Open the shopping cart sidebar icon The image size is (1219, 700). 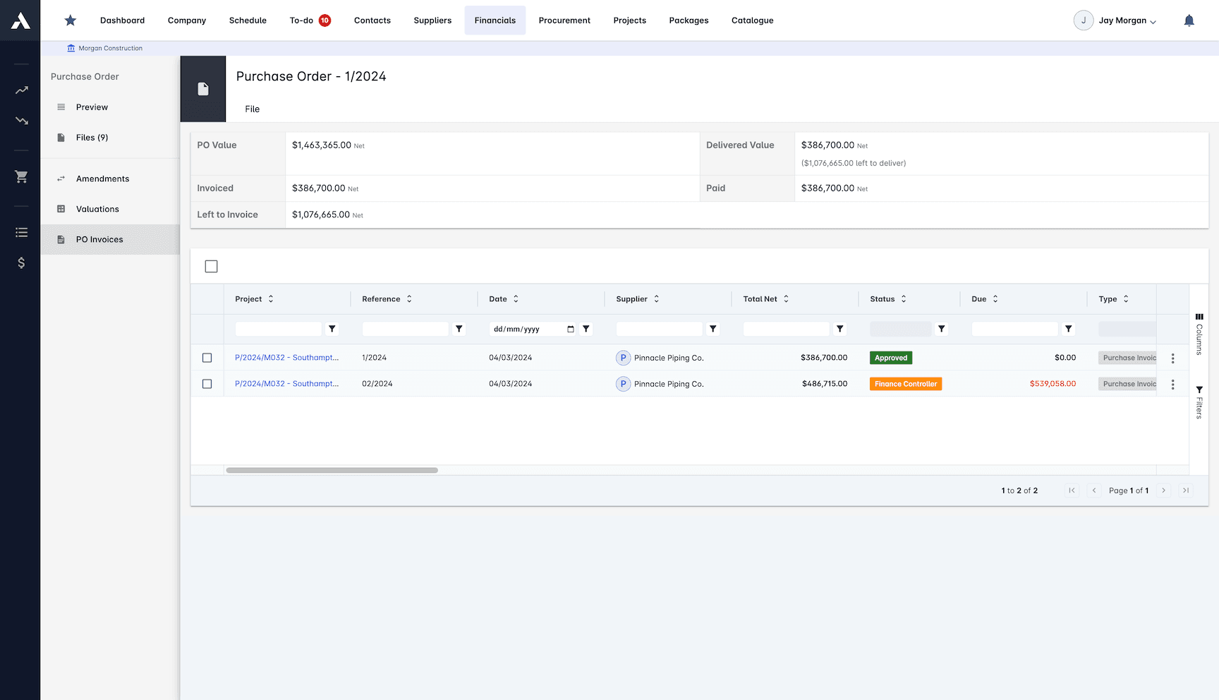click(x=21, y=176)
